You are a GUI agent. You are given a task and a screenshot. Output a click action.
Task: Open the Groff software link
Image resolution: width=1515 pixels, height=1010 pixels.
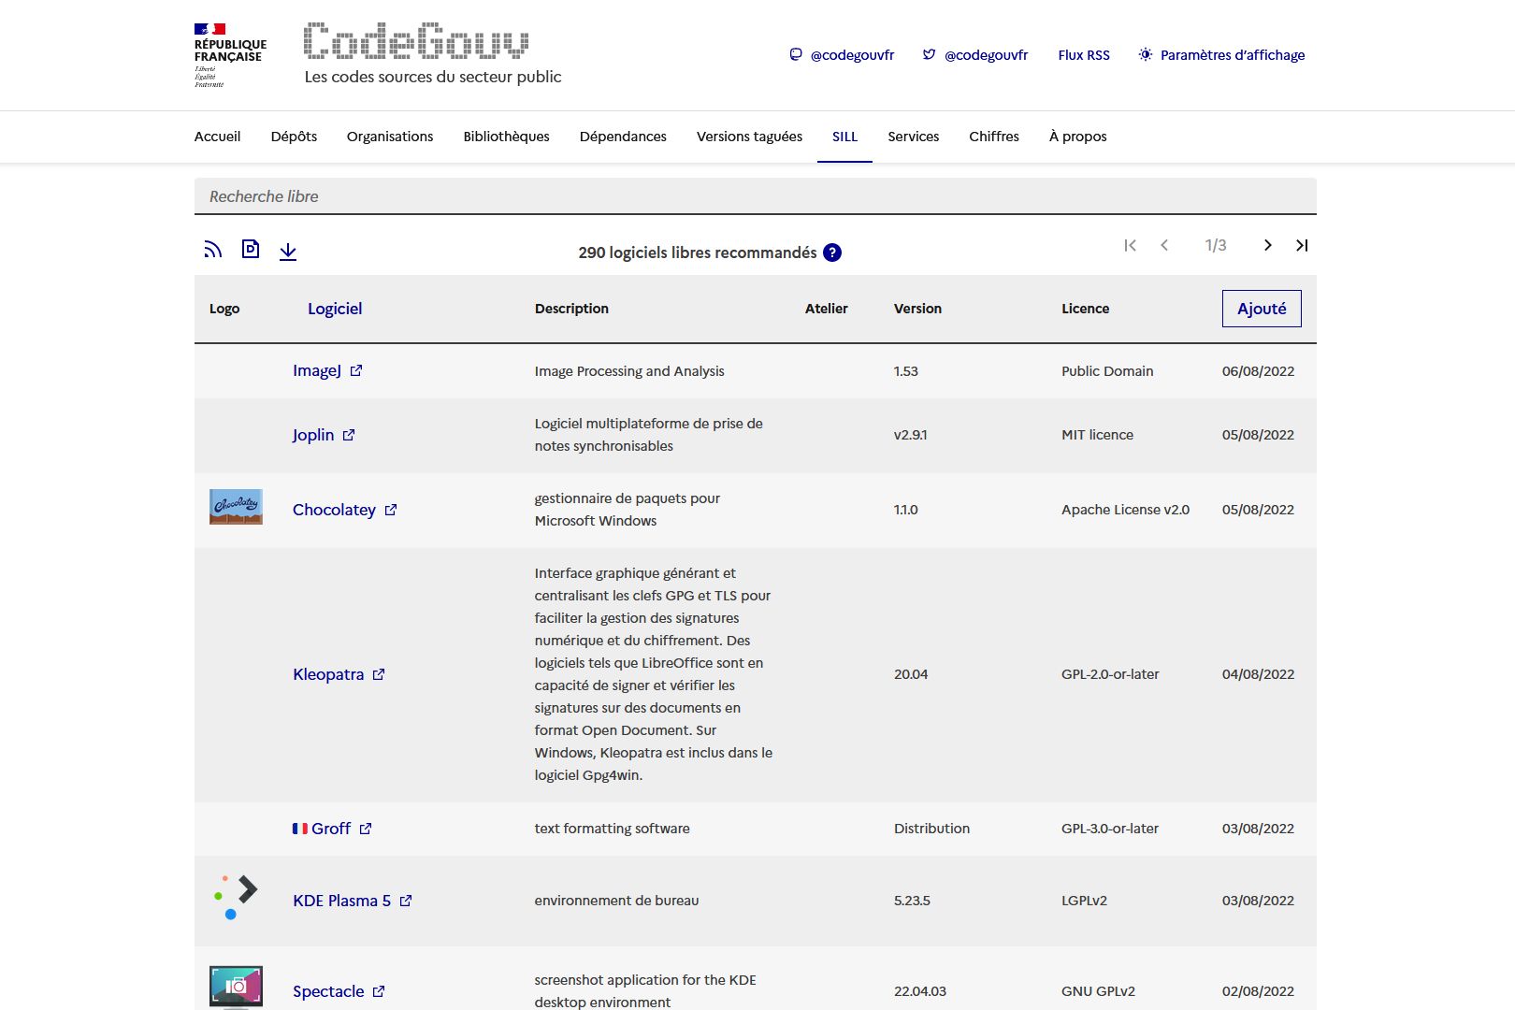click(331, 829)
